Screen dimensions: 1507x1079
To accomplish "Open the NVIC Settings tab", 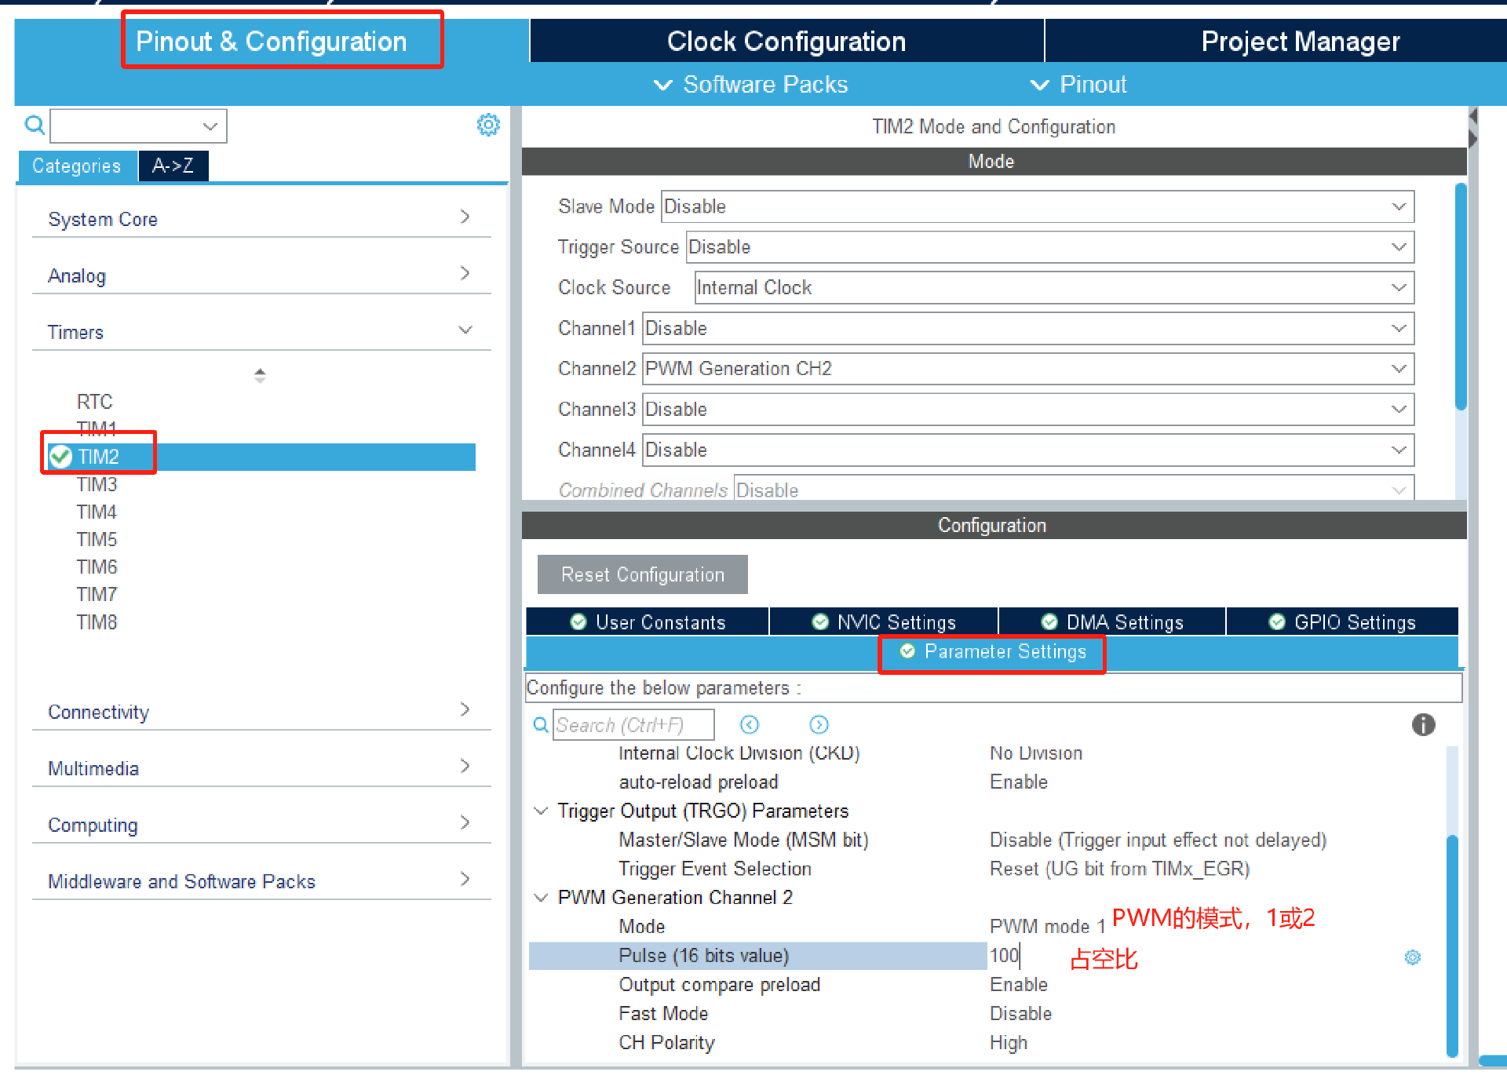I will 884,622.
